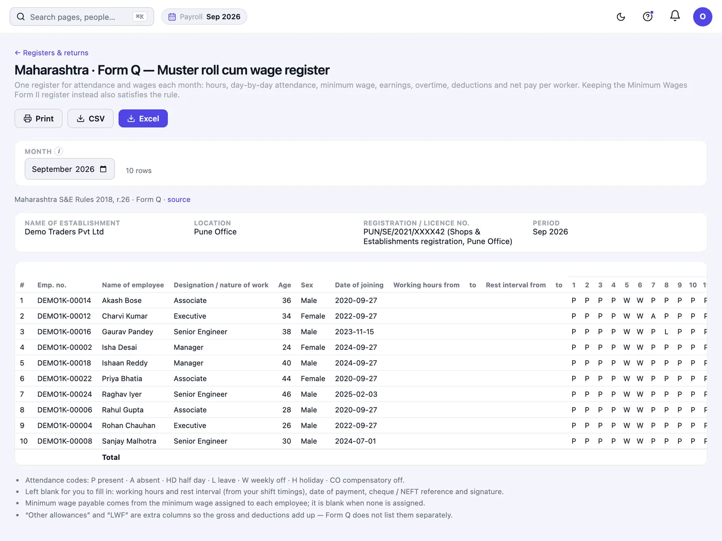Click the Month info icon

(x=59, y=151)
